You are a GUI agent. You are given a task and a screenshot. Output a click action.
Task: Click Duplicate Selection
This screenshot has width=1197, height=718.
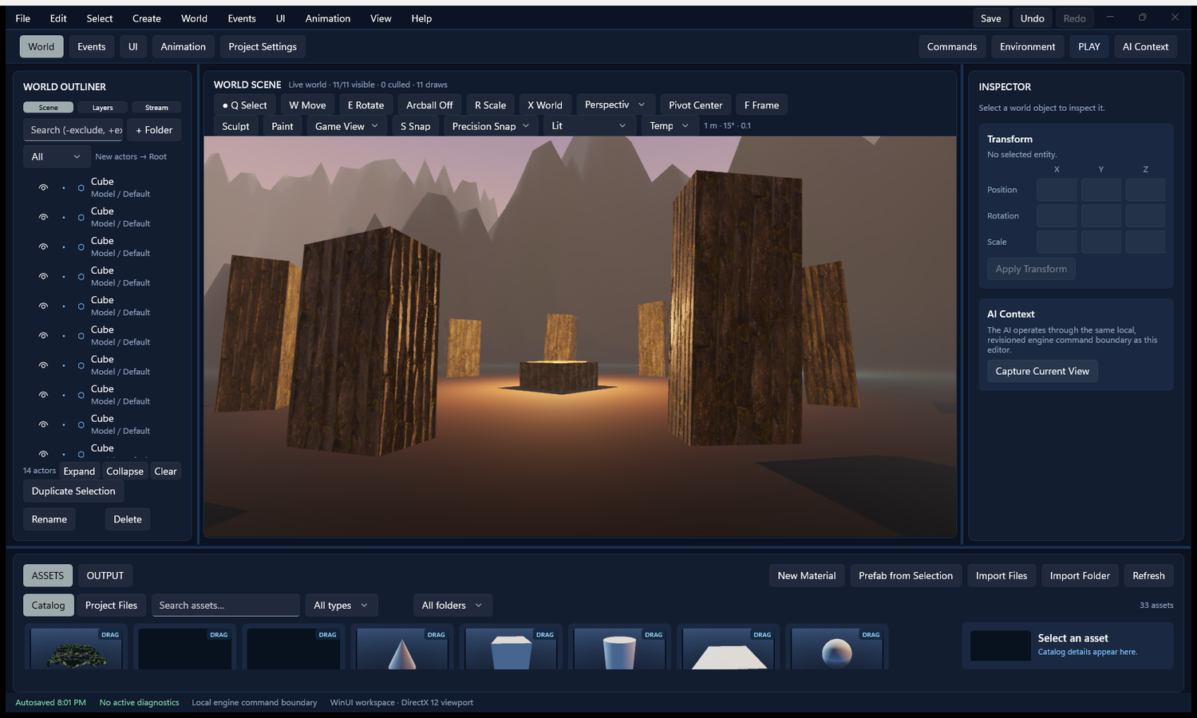73,491
